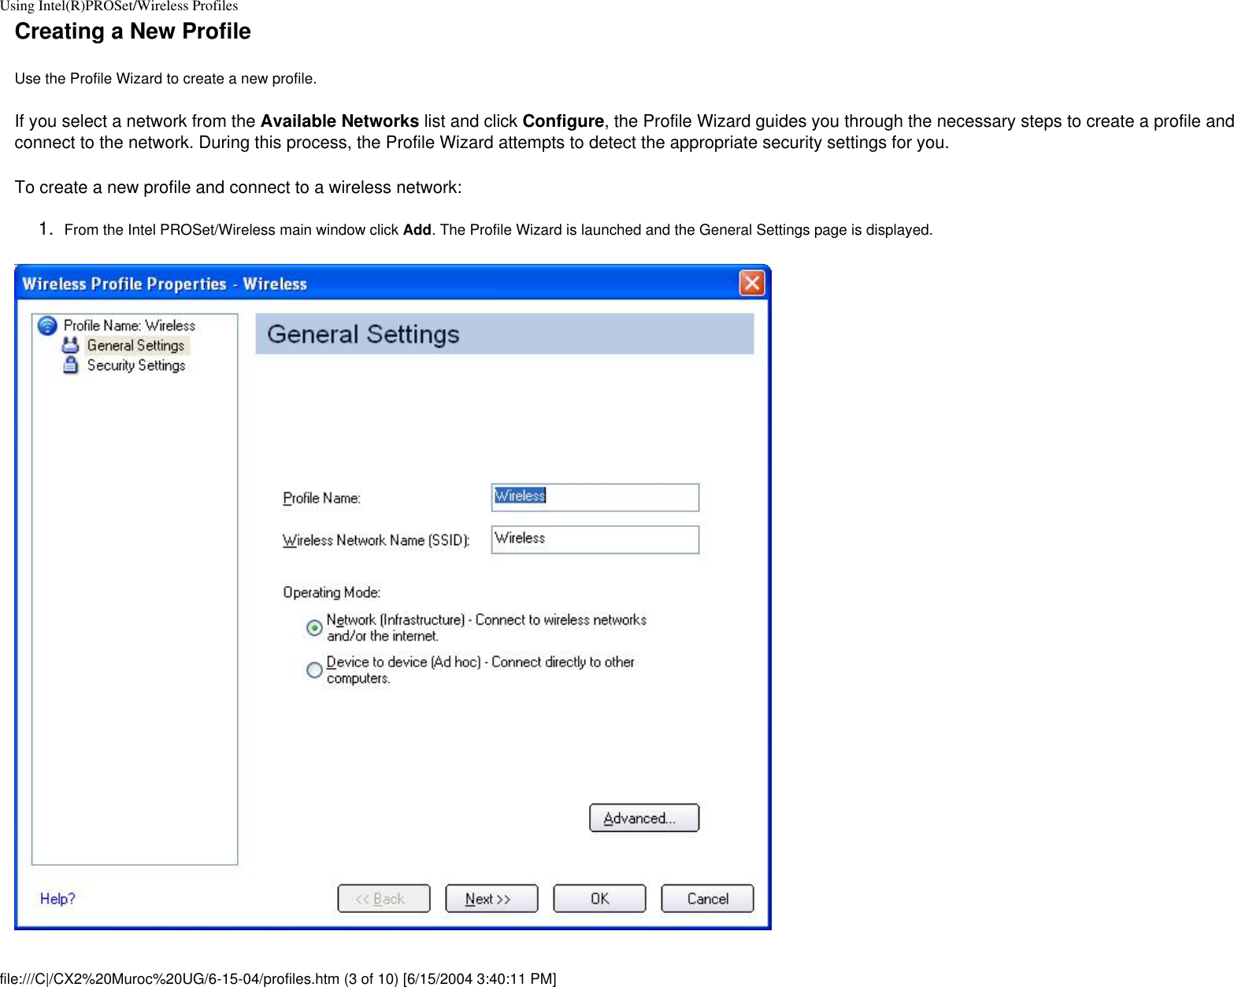Click the bold word Add in step 1
The width and height of the screenshot is (1234, 987).
[x=417, y=230]
